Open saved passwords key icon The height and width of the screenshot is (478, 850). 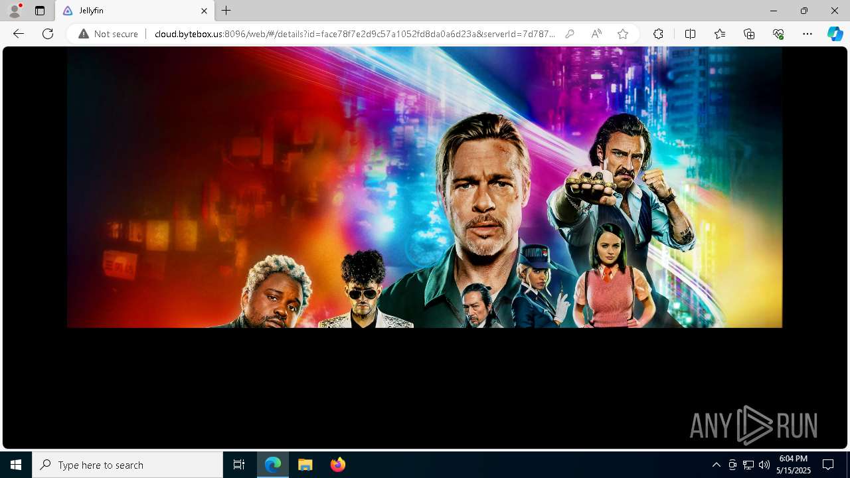point(570,34)
